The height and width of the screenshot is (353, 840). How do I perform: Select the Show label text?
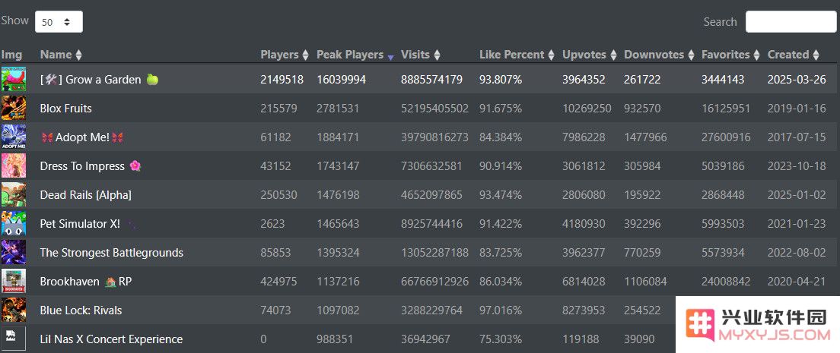point(15,20)
